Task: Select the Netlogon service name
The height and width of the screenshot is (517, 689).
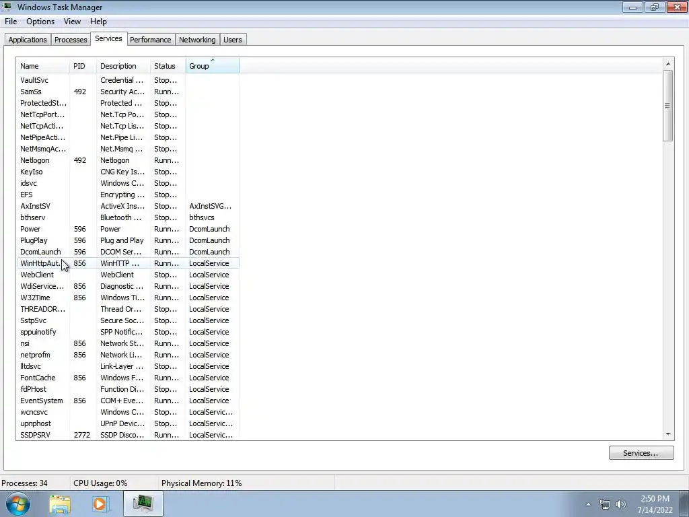Action: coord(35,160)
